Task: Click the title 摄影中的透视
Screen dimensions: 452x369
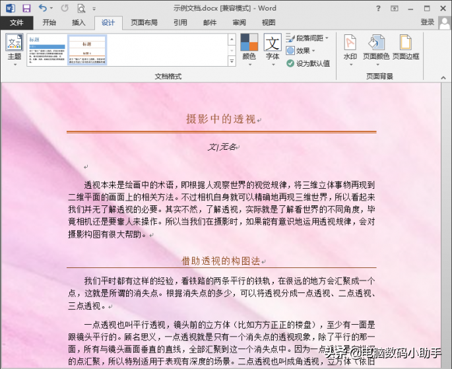Action: pos(221,119)
